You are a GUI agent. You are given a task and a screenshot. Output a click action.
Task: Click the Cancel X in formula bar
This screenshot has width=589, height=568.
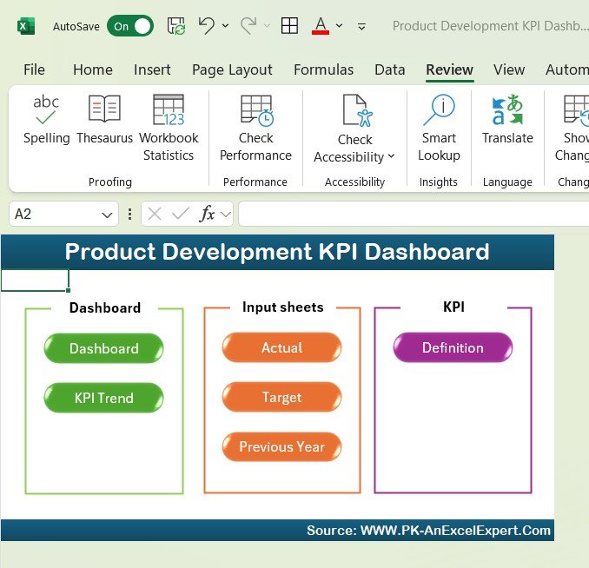(155, 215)
